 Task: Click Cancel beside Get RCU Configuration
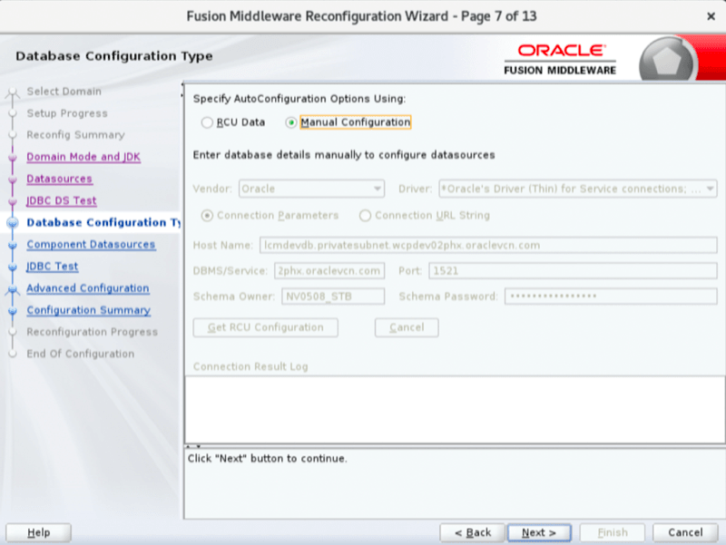[x=407, y=327]
